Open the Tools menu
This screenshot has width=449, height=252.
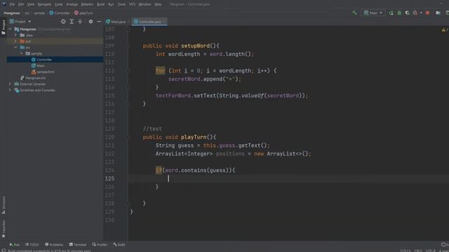(x=121, y=4)
